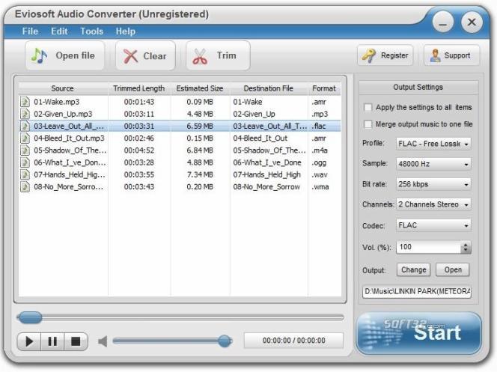Viewport: 497px width, 372px height.
Task: Click the scissors Trim icon
Action: tap(200, 56)
